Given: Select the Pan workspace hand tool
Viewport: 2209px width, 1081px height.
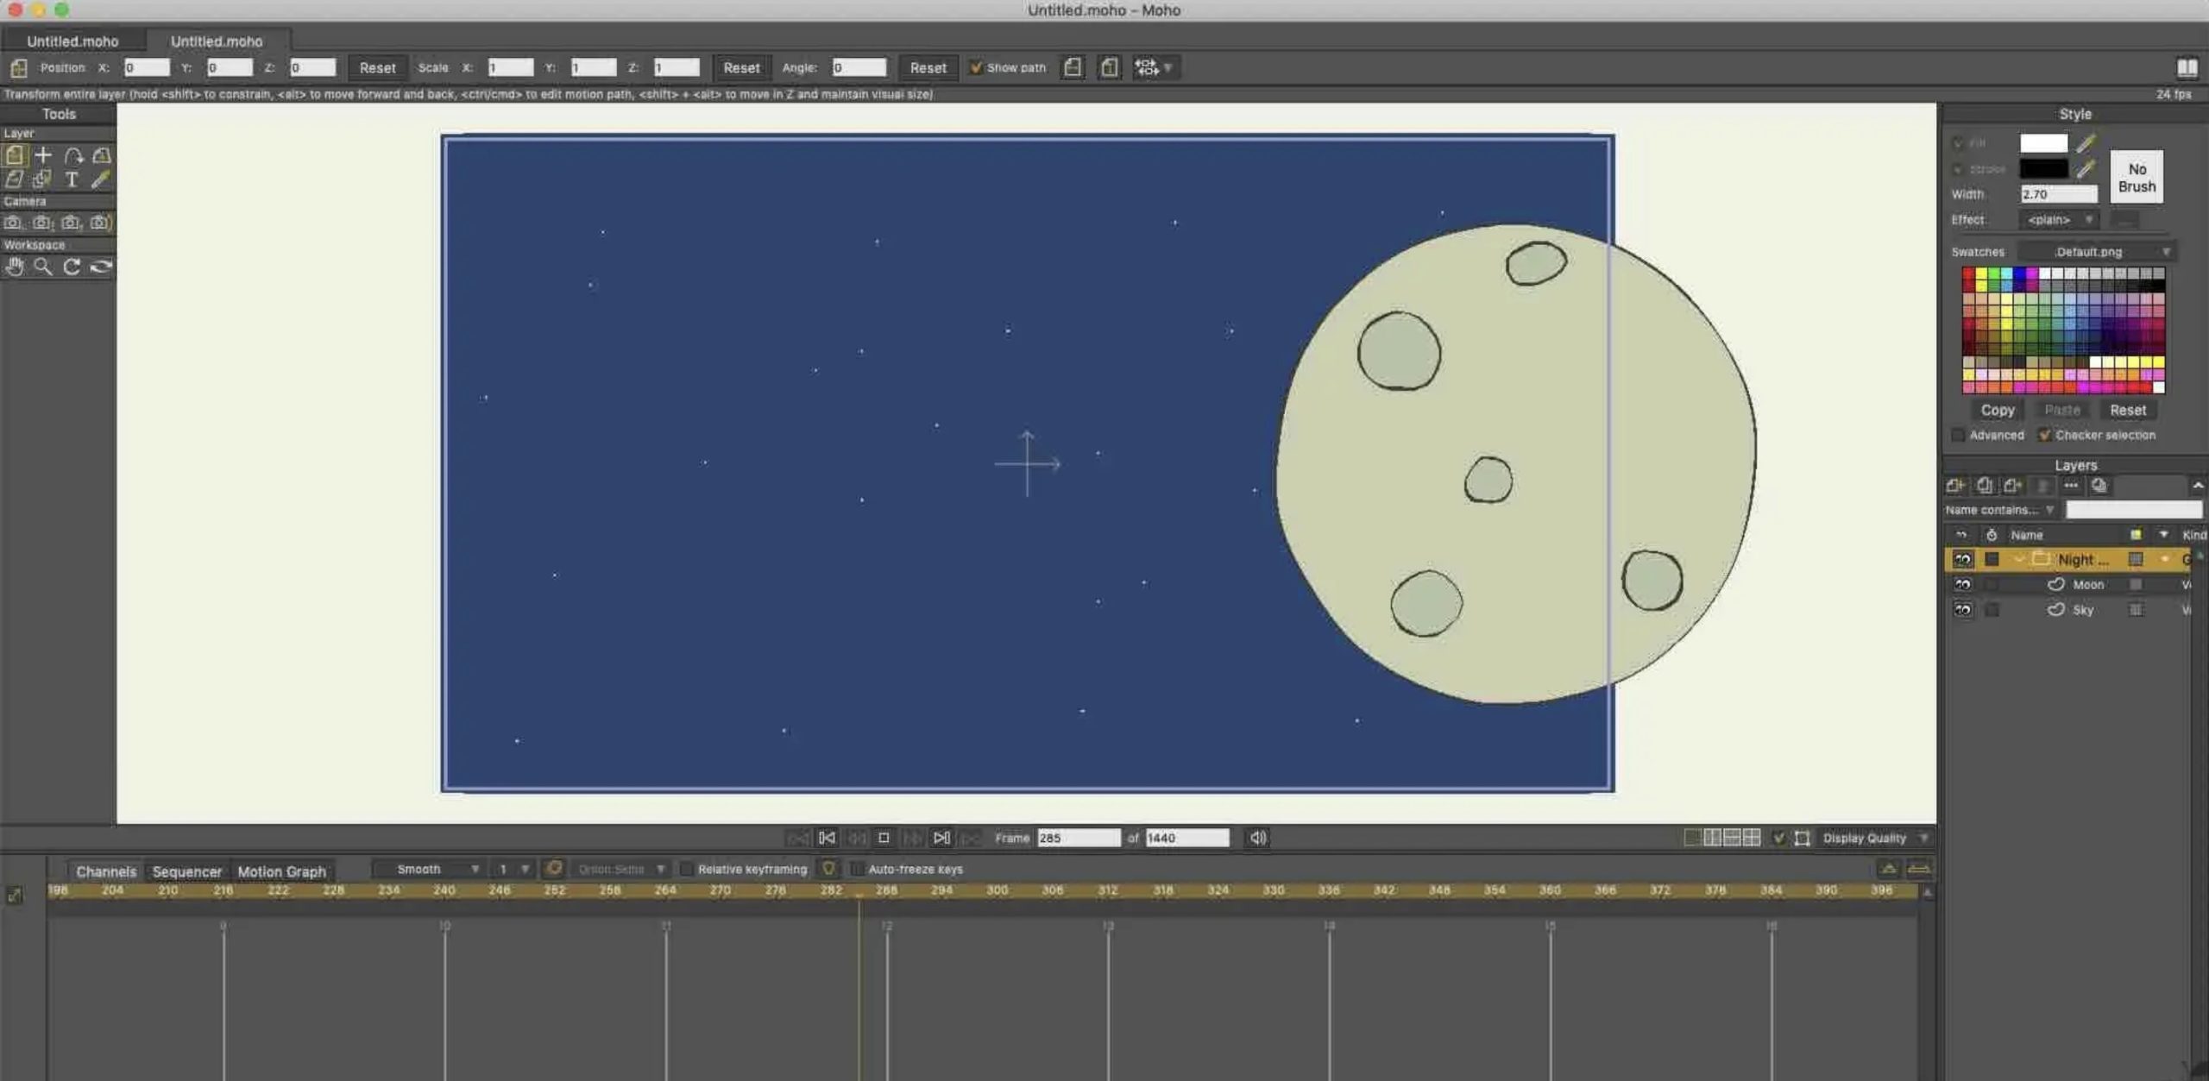Looking at the screenshot, I should pos(14,267).
